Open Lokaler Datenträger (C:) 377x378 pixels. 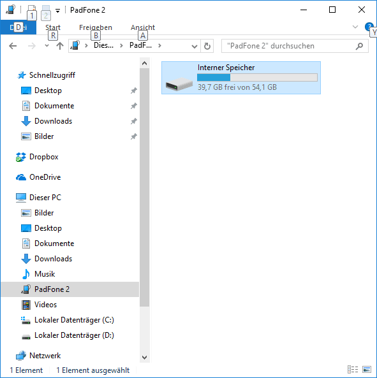point(74,320)
